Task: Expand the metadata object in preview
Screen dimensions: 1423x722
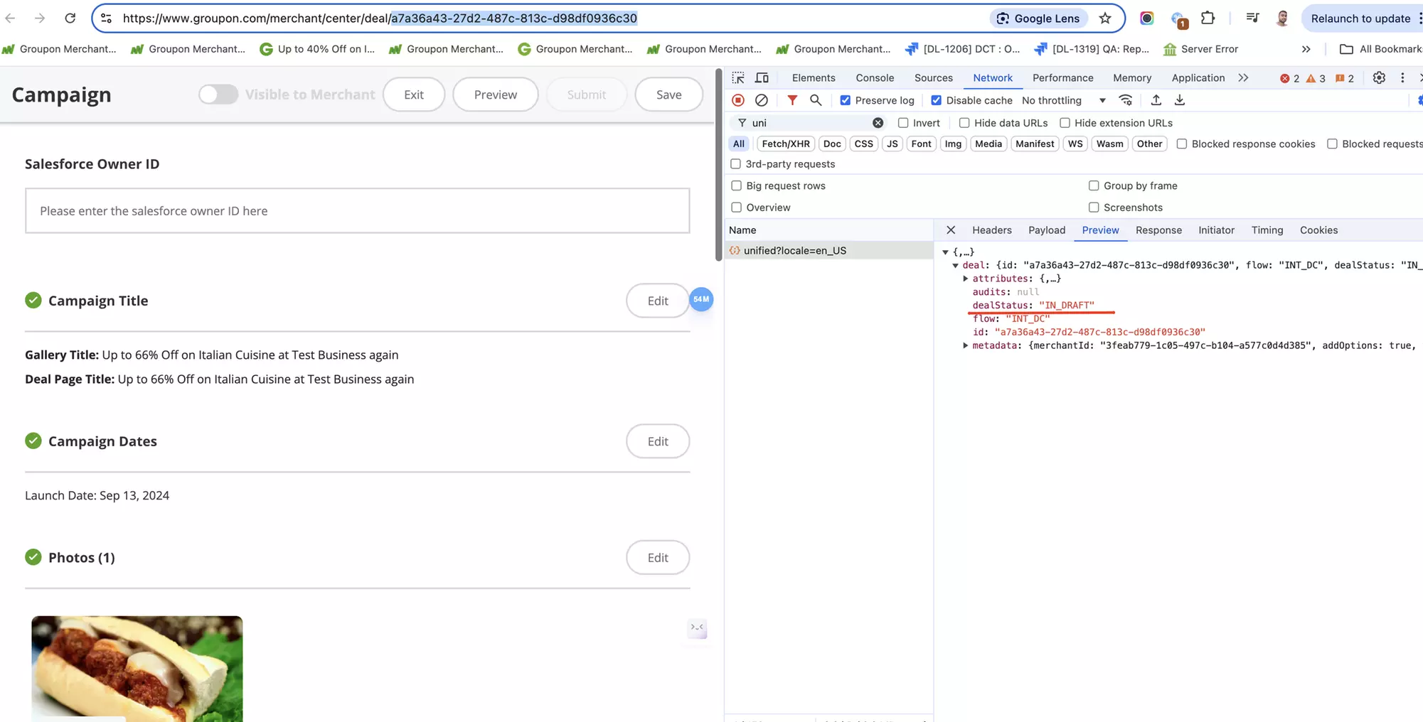Action: coord(966,345)
